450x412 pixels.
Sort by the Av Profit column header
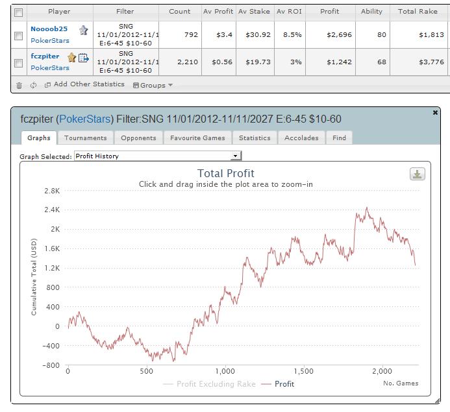(218, 12)
